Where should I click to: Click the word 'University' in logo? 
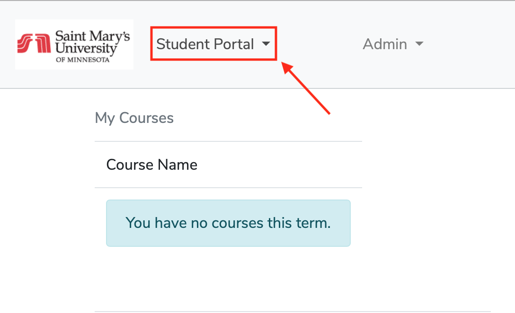pyautogui.click(x=86, y=49)
